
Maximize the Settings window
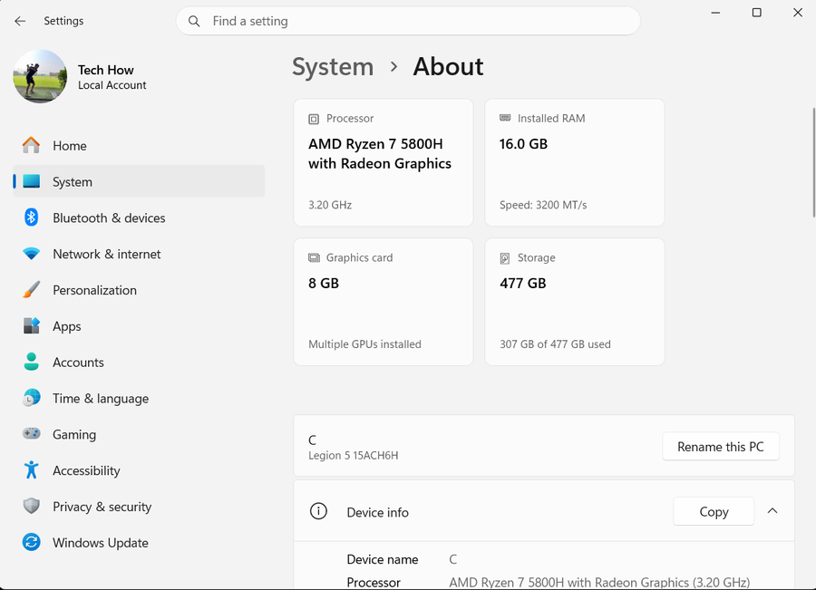(x=757, y=13)
